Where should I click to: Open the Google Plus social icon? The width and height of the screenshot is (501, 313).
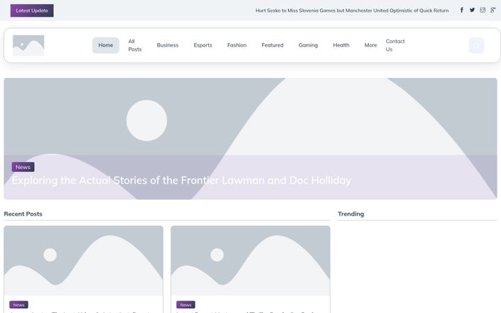pyautogui.click(x=493, y=10)
